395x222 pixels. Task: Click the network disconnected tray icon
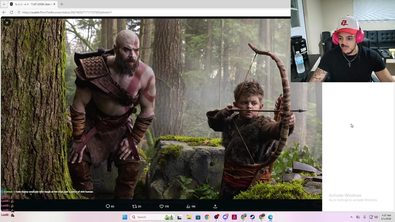[x=358, y=217]
